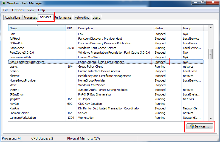Image resolution: width=220 pixels, height=142 pixels.
Task: Sort by the Status column header
Action: pos(167,28)
